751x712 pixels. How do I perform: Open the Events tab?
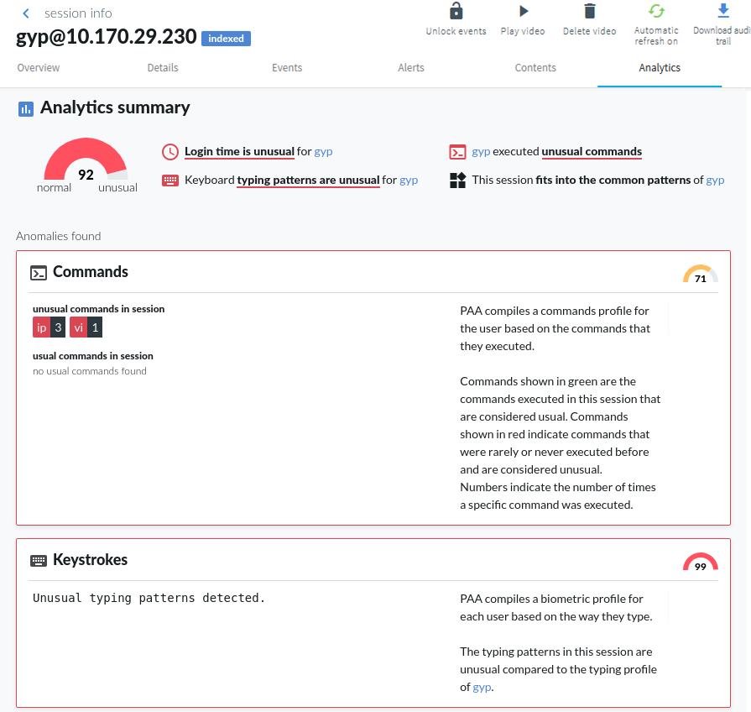pos(287,68)
